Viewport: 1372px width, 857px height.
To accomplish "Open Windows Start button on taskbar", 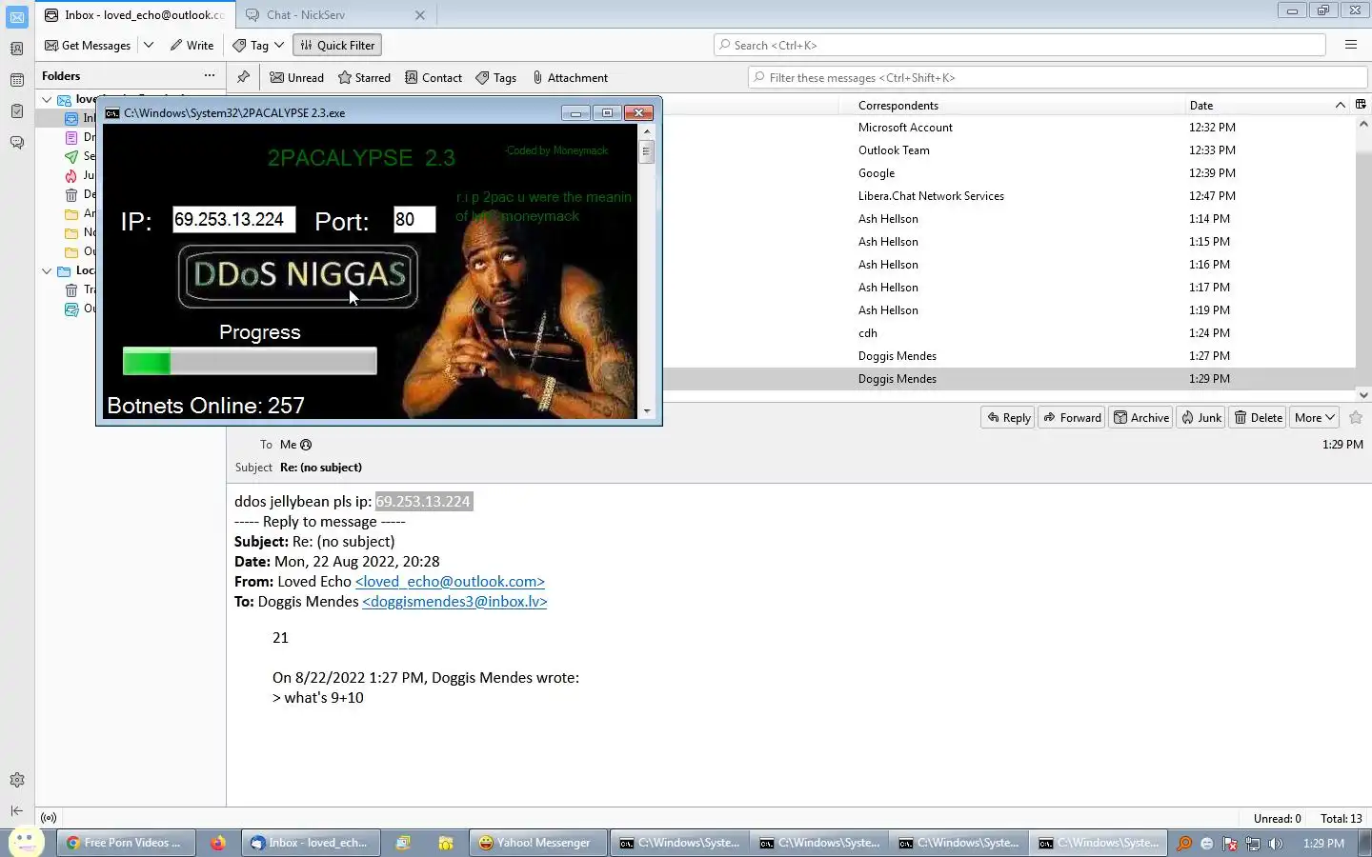I will [26, 843].
